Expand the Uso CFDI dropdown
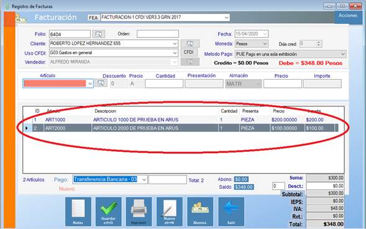 175,53
